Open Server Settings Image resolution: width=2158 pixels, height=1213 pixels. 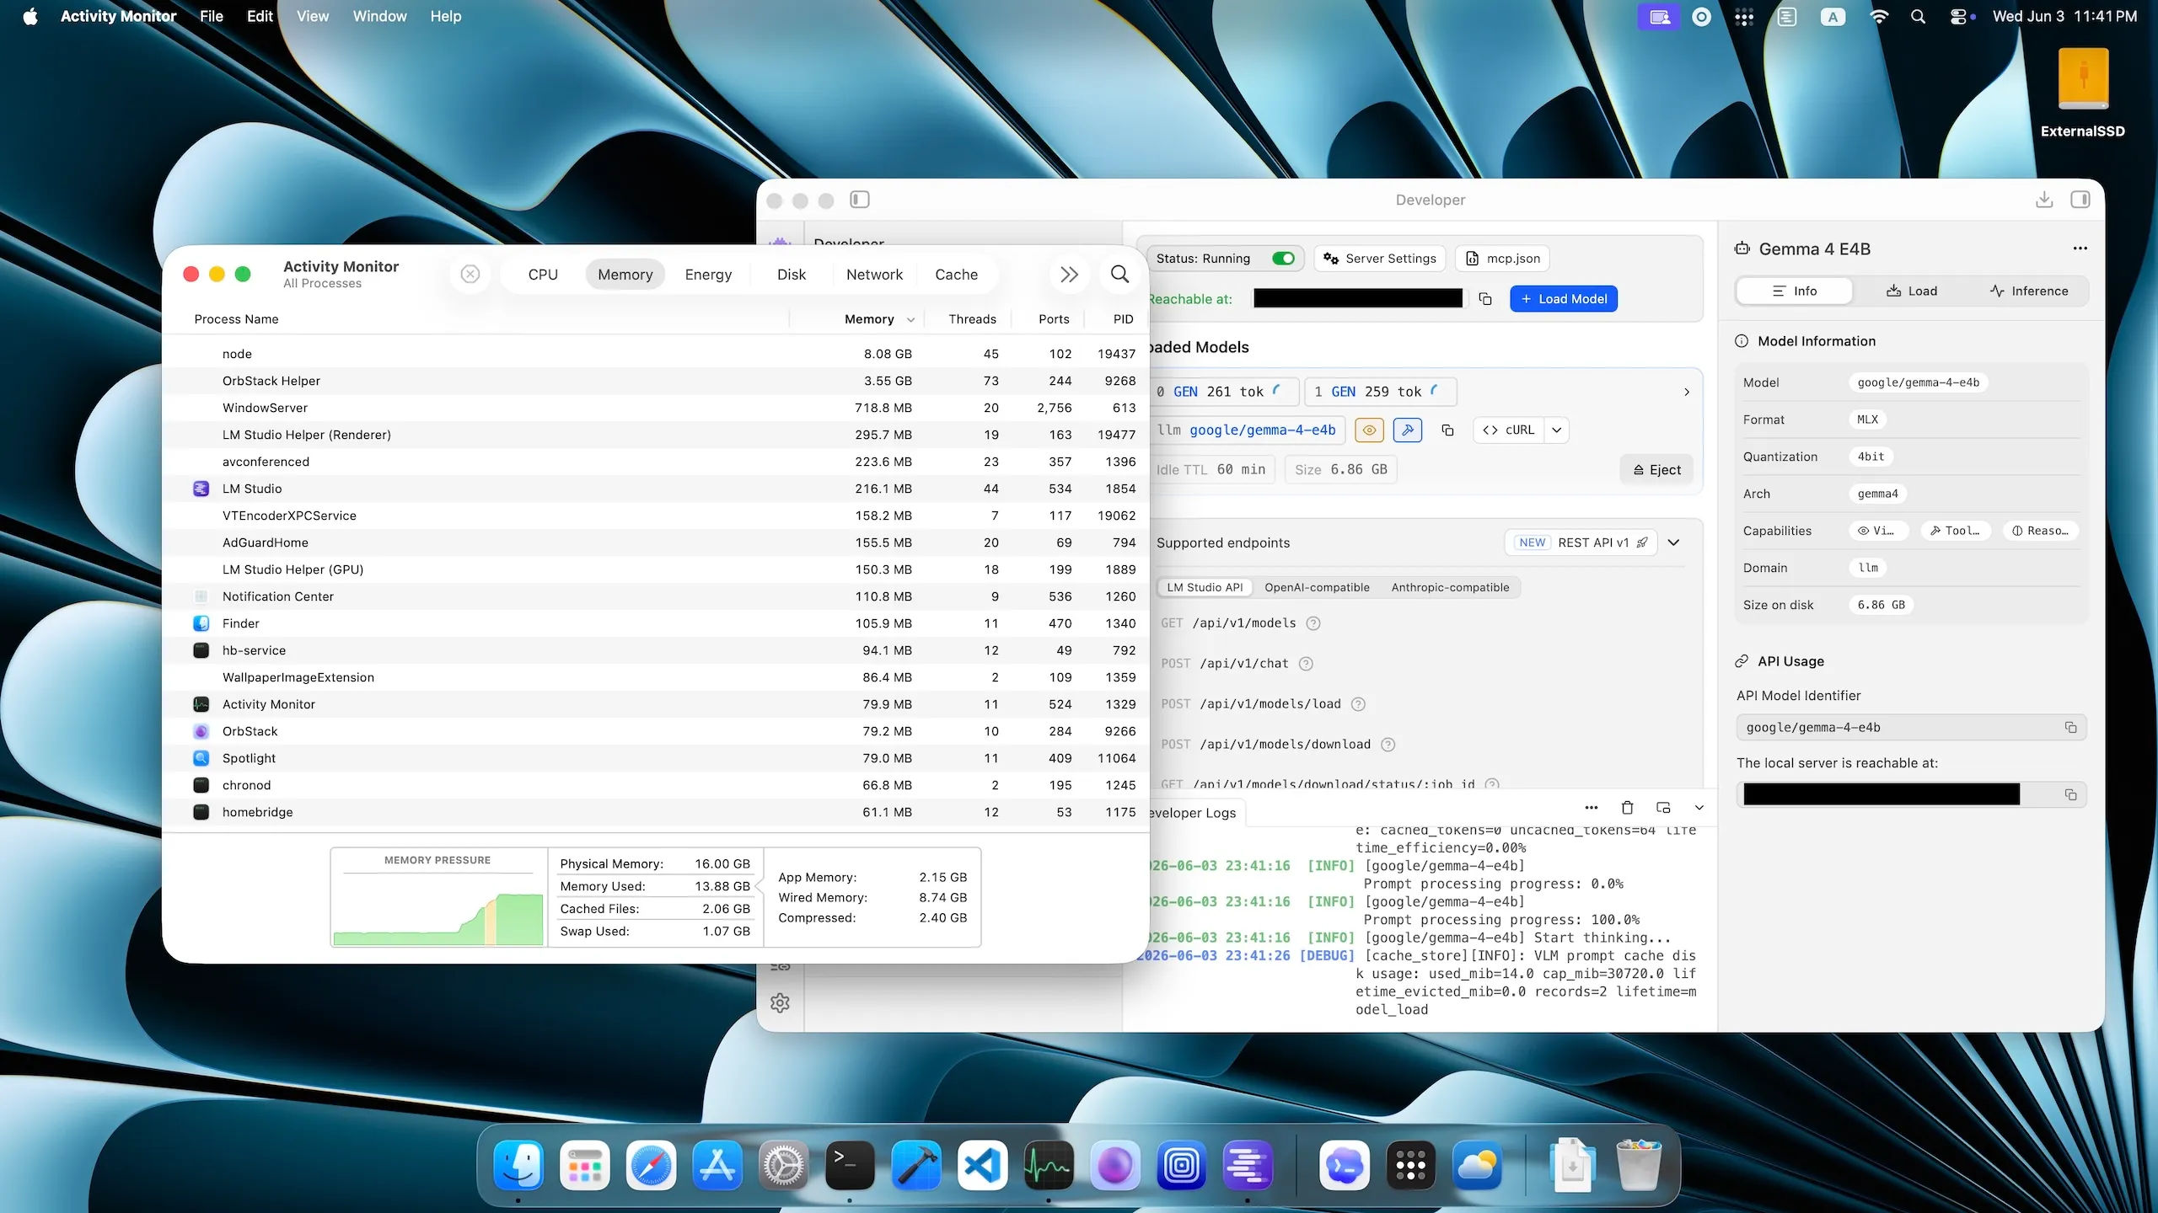[x=1380, y=259]
